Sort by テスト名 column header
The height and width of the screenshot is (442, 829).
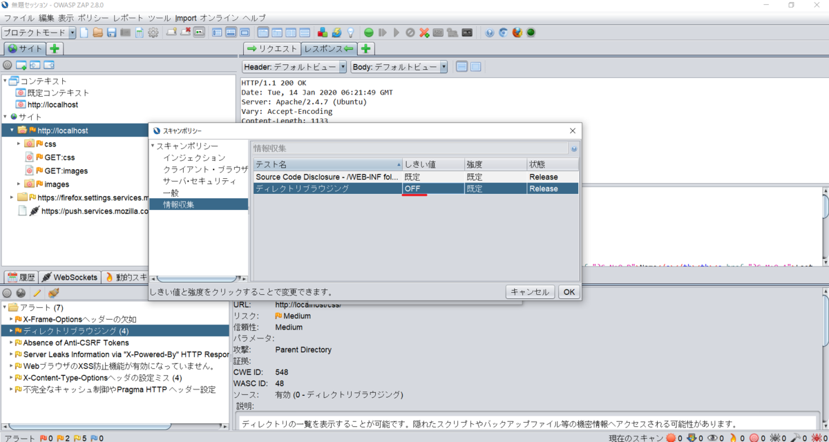[327, 164]
